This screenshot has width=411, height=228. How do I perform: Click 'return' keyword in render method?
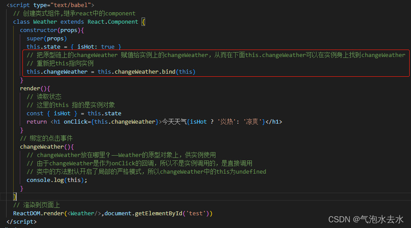[x=36, y=121]
